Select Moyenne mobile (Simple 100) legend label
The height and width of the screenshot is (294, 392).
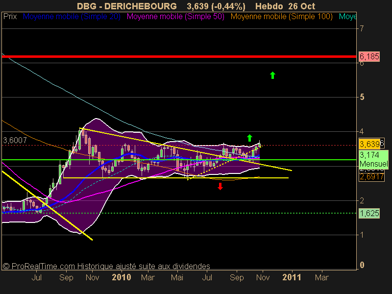click(281, 17)
